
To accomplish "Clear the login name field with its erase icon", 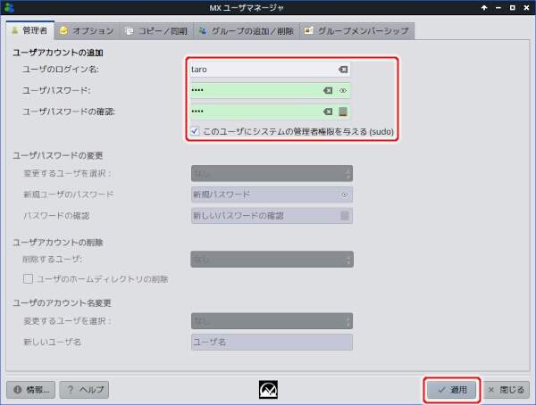I will pyautogui.click(x=343, y=69).
